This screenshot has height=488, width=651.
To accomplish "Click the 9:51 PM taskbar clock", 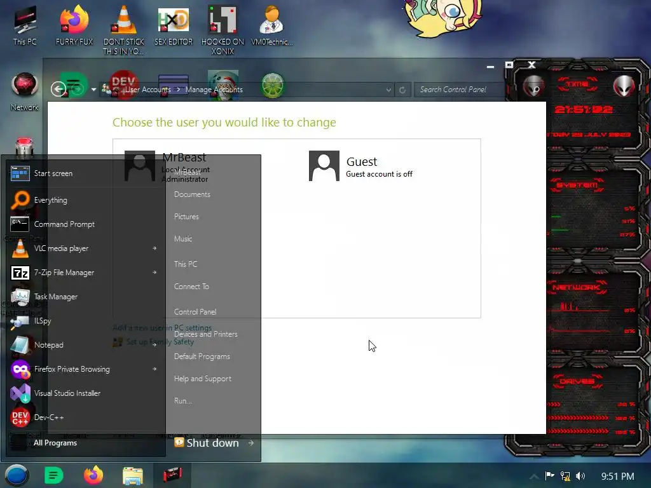I will (617, 477).
